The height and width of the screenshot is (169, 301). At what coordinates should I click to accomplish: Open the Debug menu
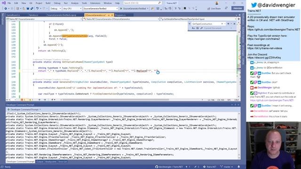coord(57,3)
